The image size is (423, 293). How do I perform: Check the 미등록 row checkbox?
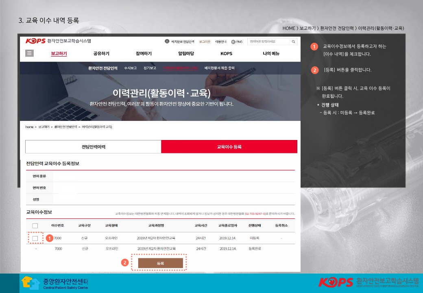[x=35, y=238]
